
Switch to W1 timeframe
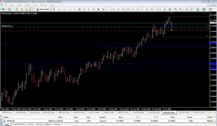pyautogui.click(x=147, y=9)
